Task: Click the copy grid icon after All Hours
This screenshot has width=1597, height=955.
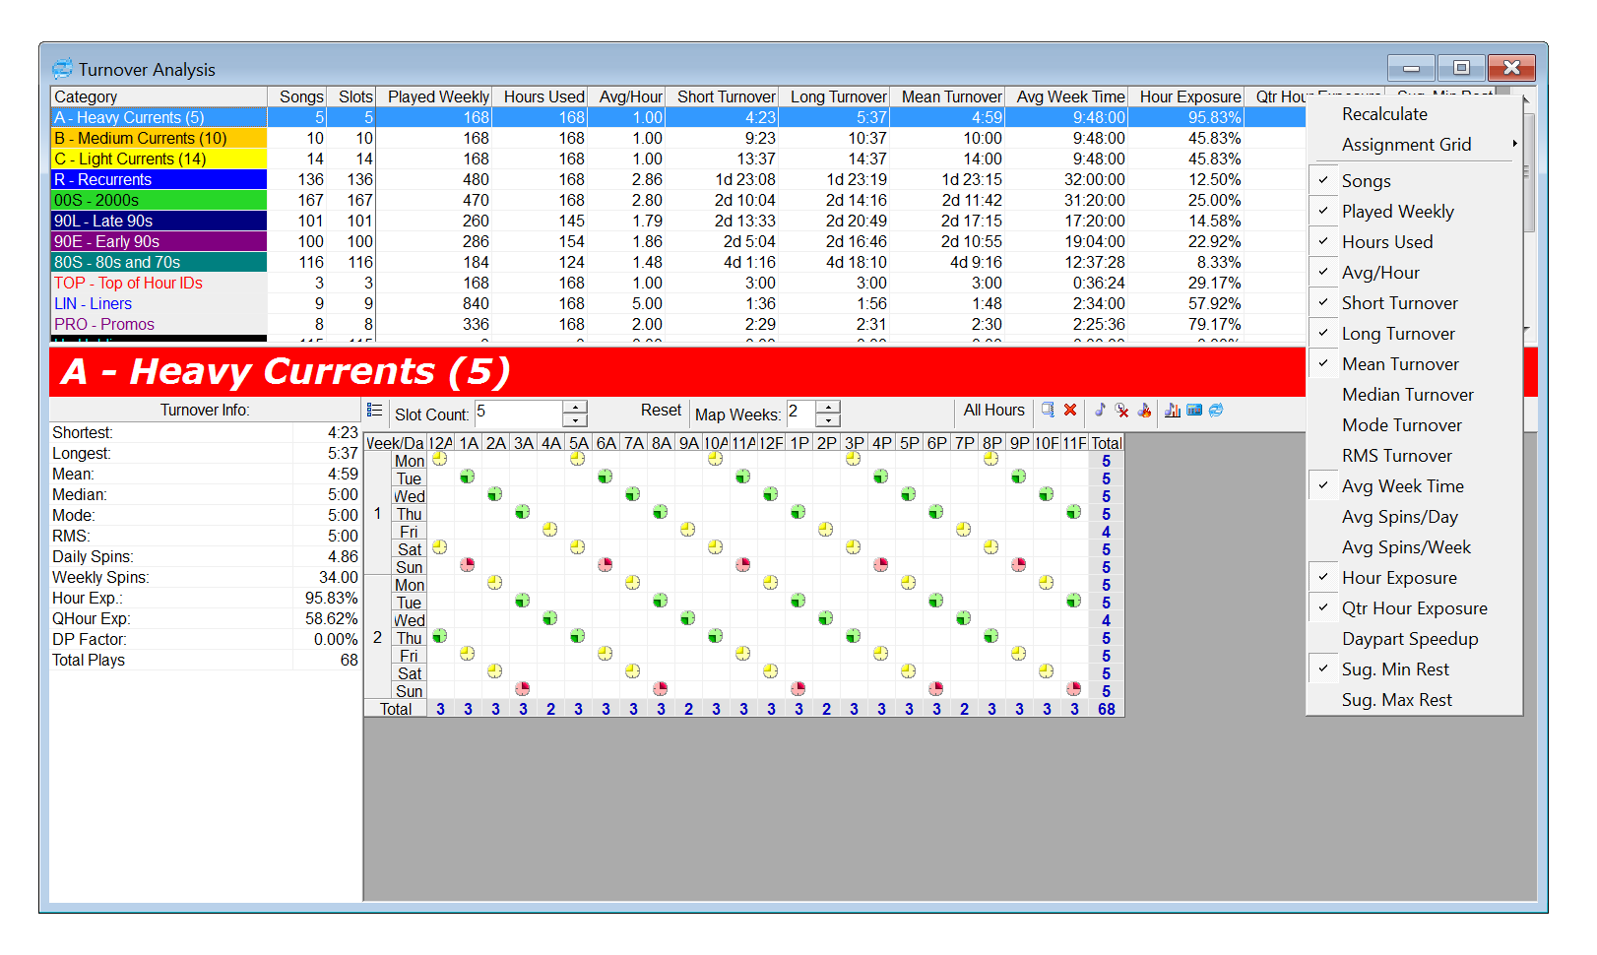Action: click(1048, 411)
